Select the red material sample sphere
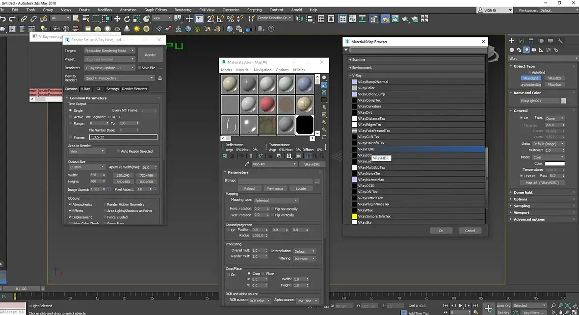Image resolution: width=579 pixels, height=315 pixels. click(x=266, y=104)
